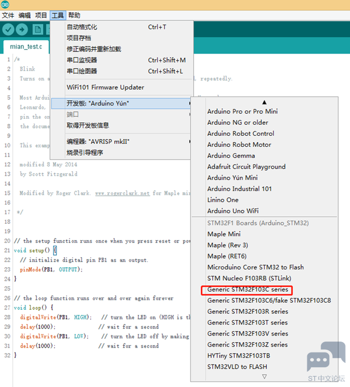Select Maple (RET6) board

tap(264, 256)
